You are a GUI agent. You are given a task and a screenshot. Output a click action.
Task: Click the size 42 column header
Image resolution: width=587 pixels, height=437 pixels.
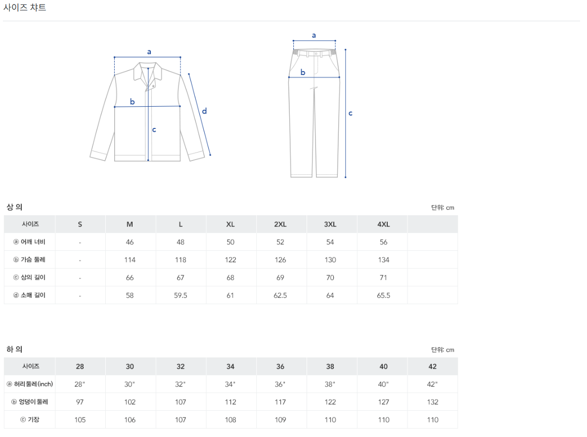tap(433, 366)
